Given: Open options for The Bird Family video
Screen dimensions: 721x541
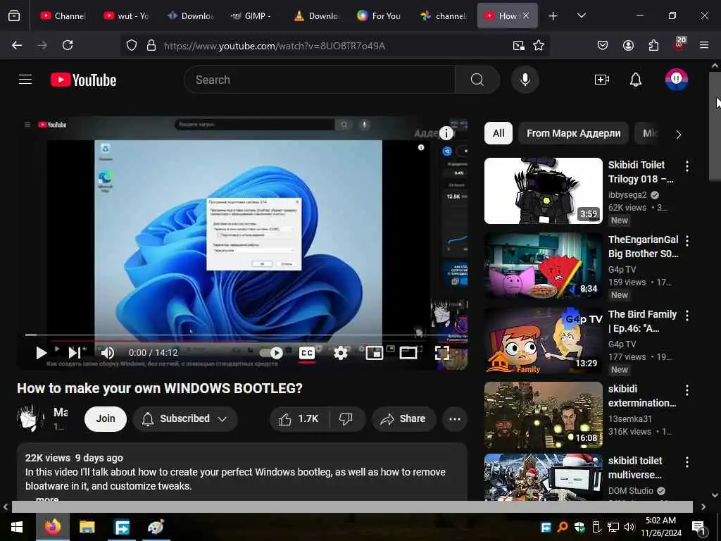Looking at the screenshot, I should point(687,316).
